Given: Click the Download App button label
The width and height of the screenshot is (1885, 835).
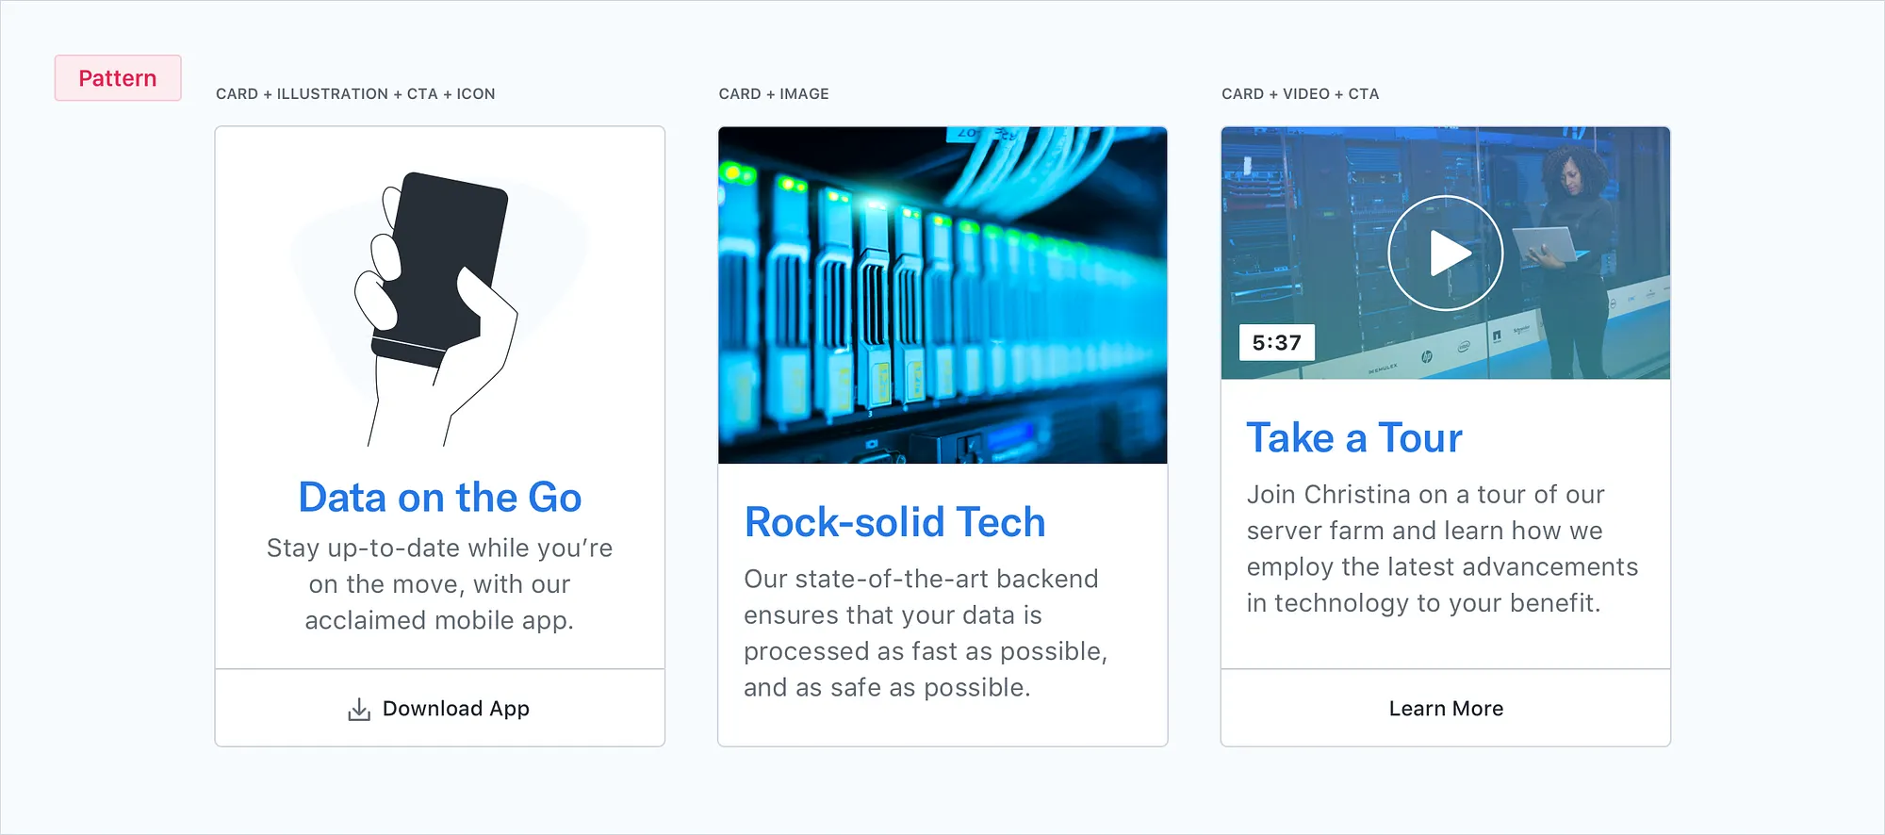Looking at the screenshot, I should pyautogui.click(x=455, y=709).
